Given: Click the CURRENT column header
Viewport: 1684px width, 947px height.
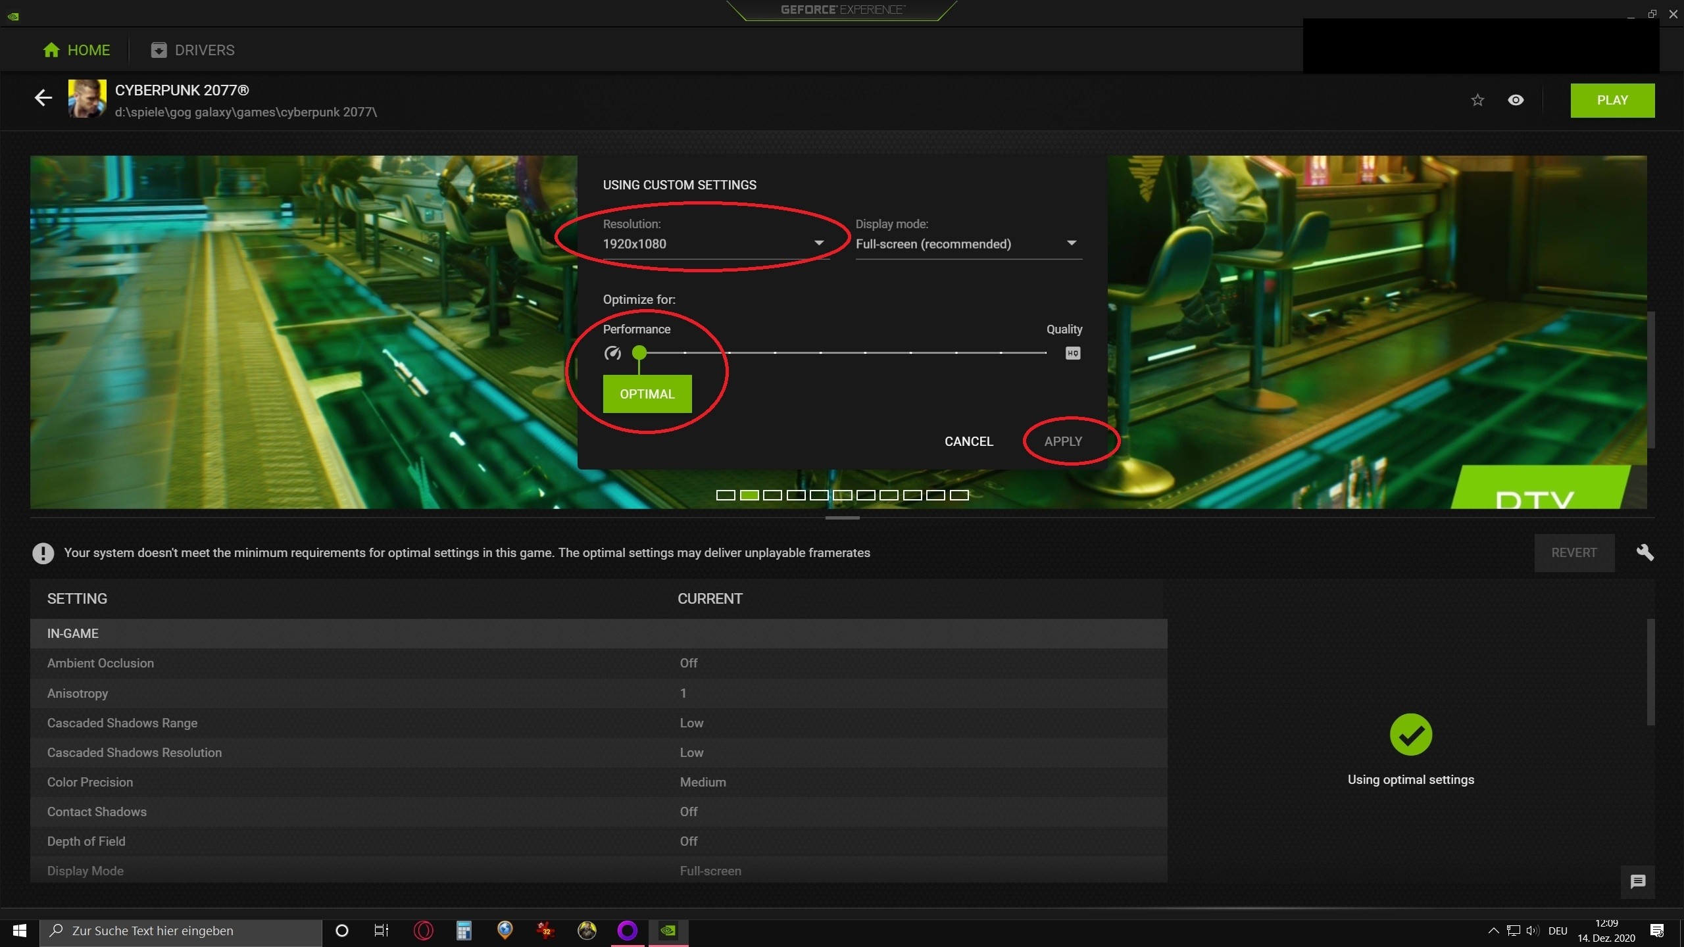Looking at the screenshot, I should click(x=710, y=598).
